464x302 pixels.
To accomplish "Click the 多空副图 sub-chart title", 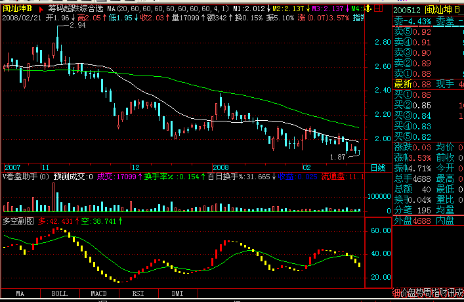I will click(x=18, y=221).
